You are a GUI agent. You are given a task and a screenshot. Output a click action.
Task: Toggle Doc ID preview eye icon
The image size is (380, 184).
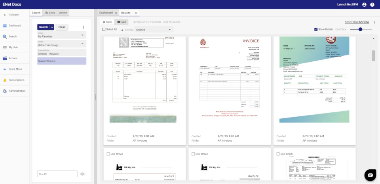(x=82, y=174)
